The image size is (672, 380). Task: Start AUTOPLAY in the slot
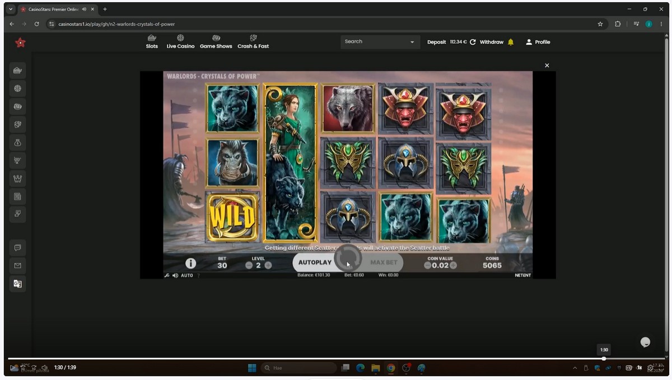pyautogui.click(x=315, y=262)
